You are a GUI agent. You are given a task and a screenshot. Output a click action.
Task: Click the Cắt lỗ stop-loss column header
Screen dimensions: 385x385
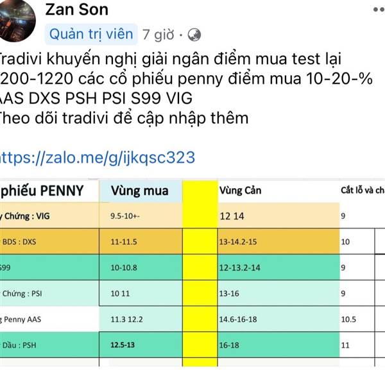pyautogui.click(x=363, y=191)
